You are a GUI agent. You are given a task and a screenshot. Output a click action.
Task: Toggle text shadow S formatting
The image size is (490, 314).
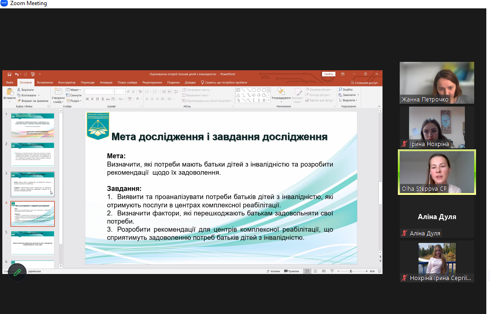(x=102, y=99)
